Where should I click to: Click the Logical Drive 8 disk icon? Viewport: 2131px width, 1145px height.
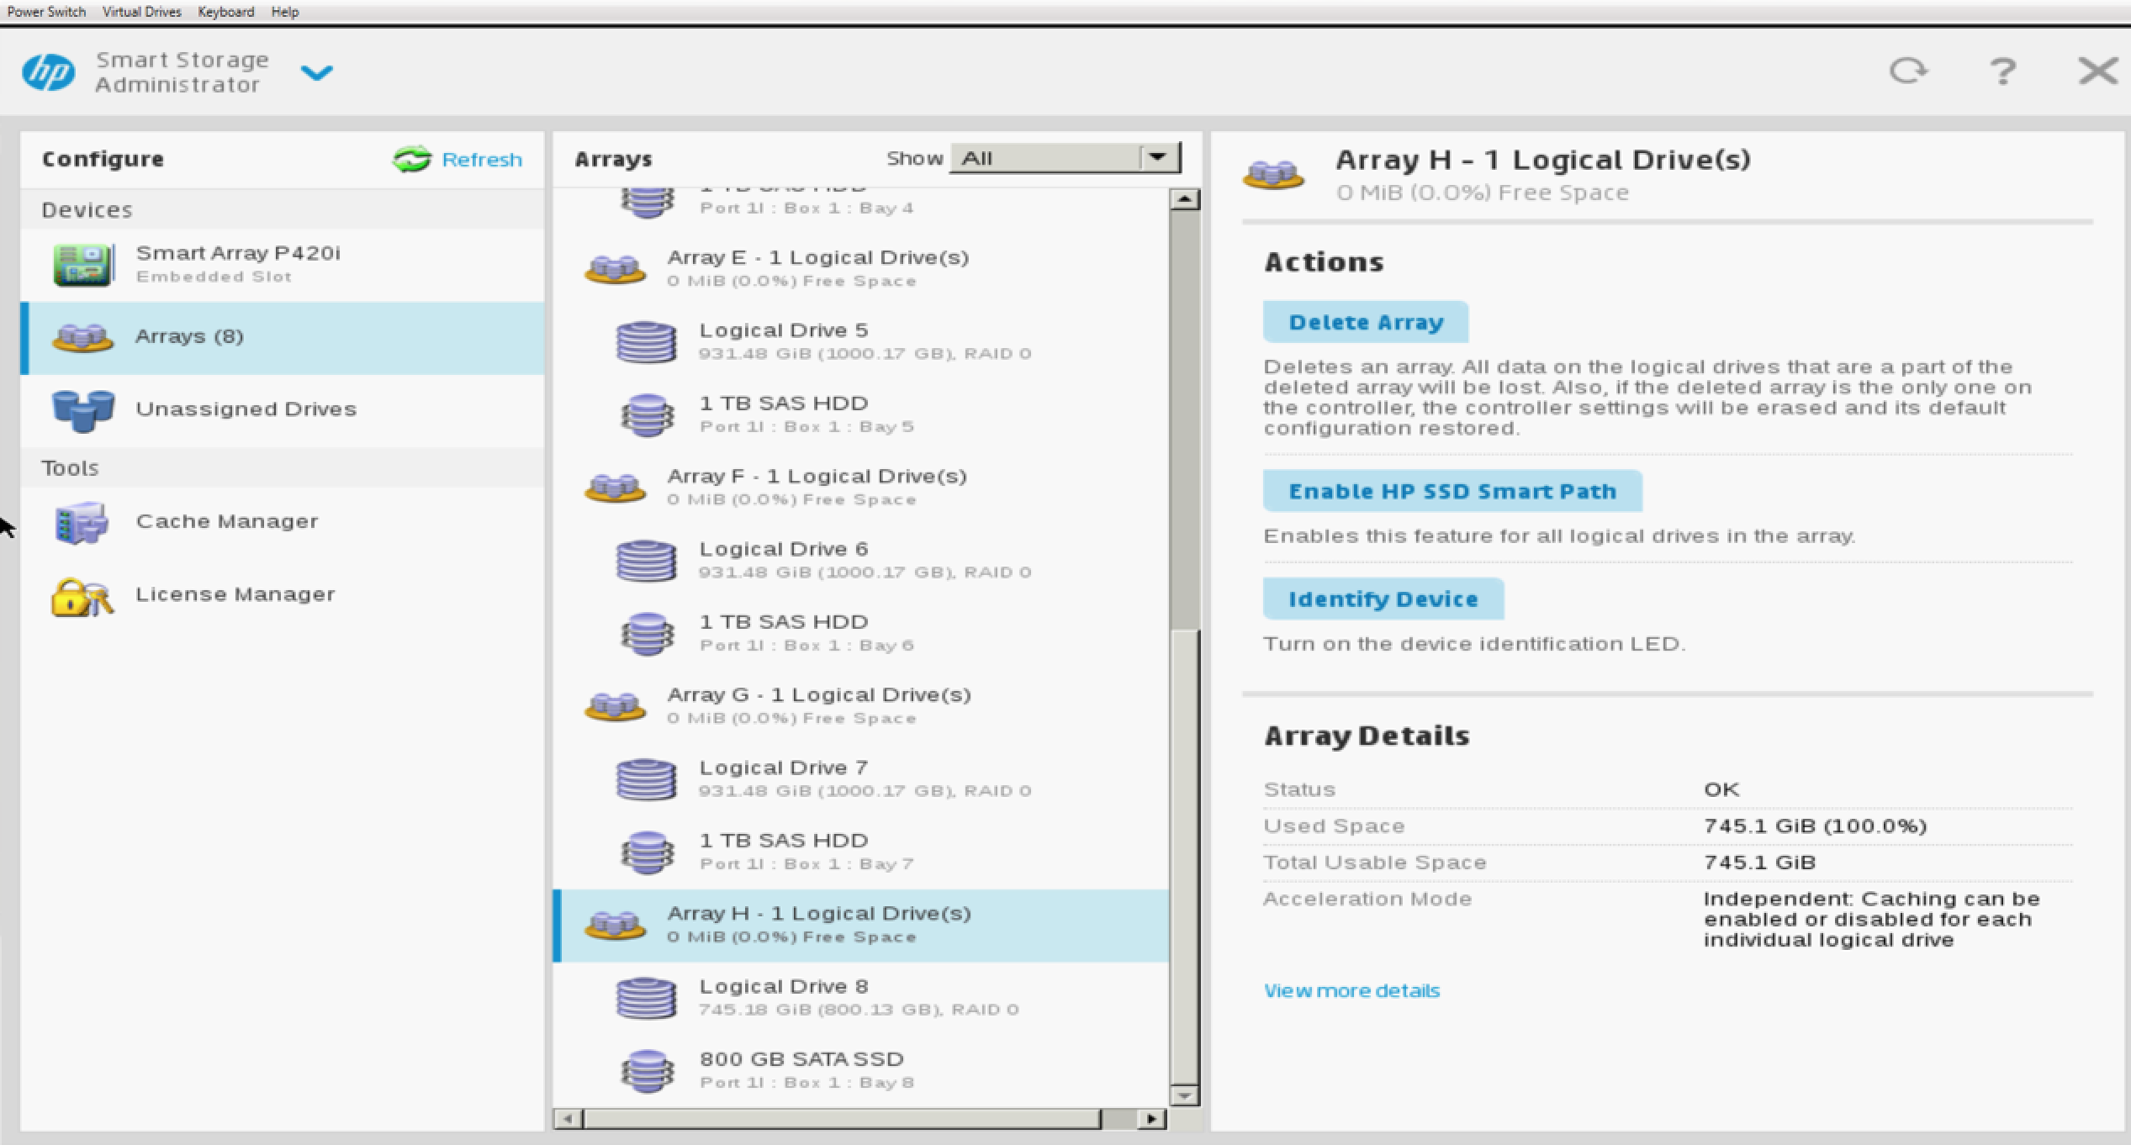(645, 998)
